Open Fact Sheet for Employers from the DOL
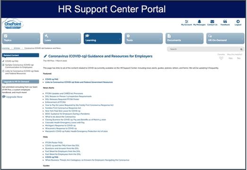Screen dimensions: 247x170 pos(63,151)
